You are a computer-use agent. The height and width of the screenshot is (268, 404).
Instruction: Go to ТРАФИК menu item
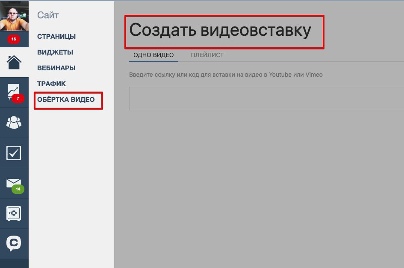(x=52, y=84)
